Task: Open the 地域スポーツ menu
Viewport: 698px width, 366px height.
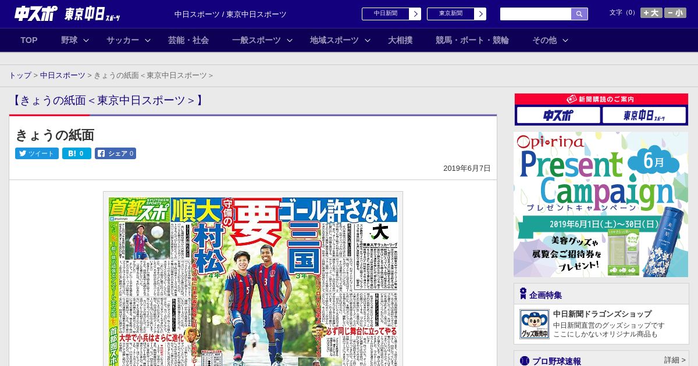Action: [334, 40]
